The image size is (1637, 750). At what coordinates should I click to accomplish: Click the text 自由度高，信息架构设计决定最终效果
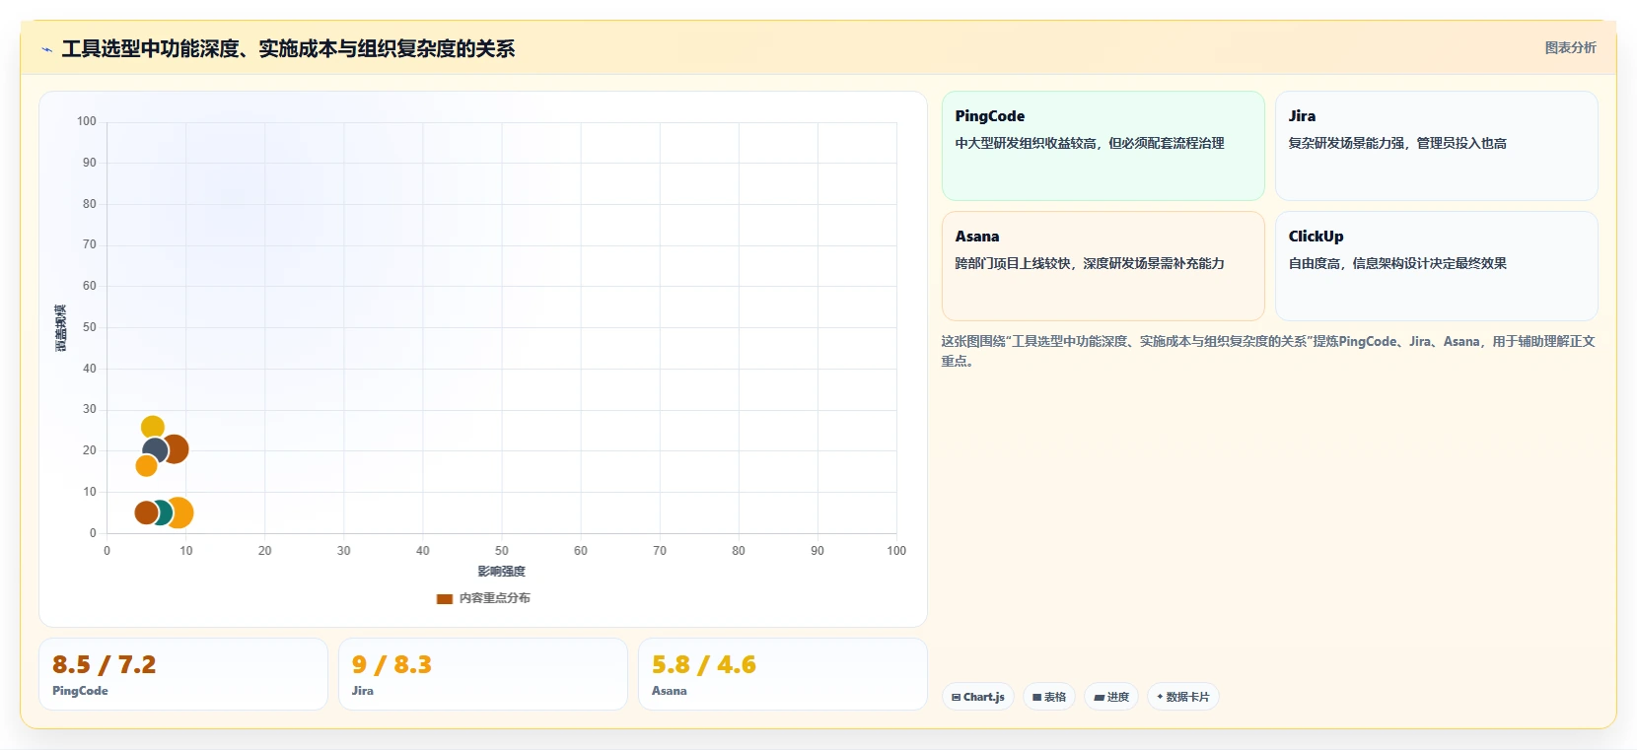pyautogui.click(x=1397, y=264)
